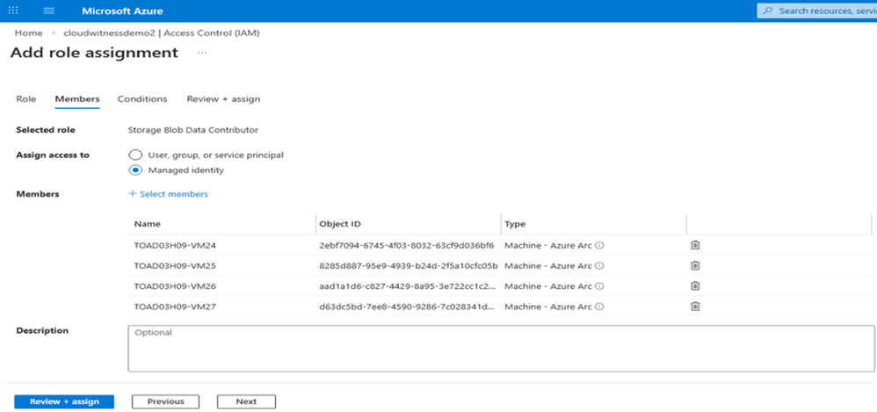Delete the TOAD03H09-VM24 member row
Viewport: 877px width, 412px height.
[x=695, y=245]
